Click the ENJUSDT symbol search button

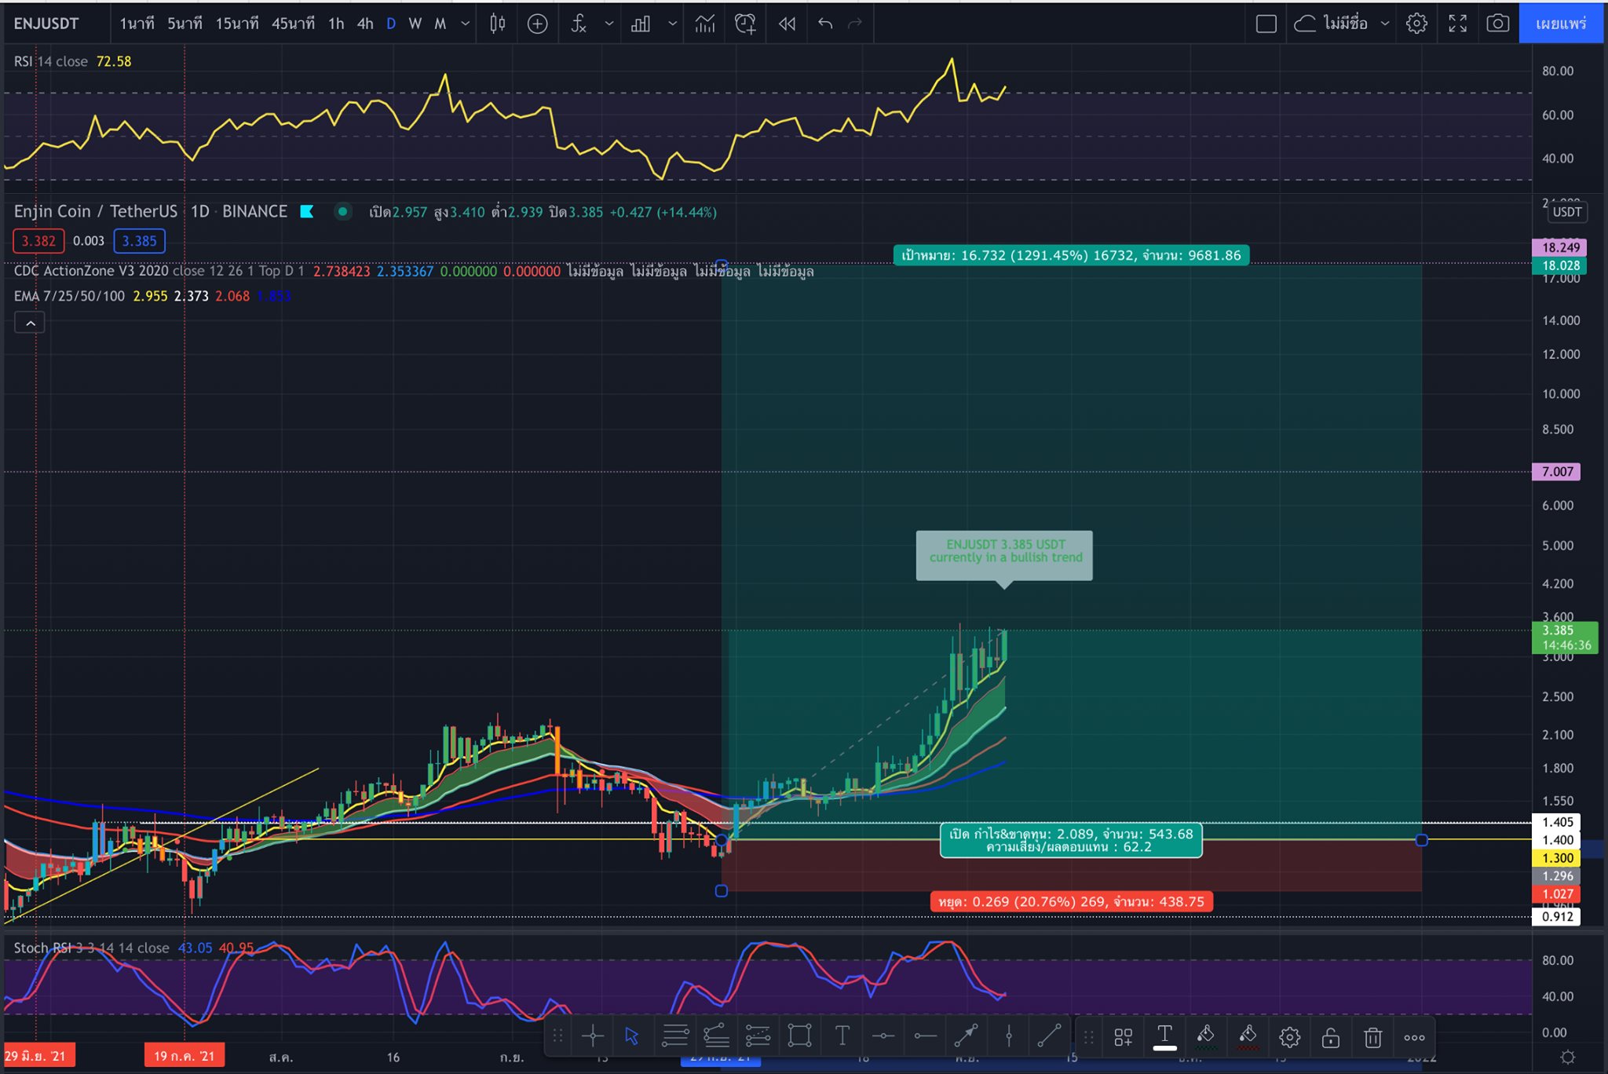pyautogui.click(x=46, y=24)
